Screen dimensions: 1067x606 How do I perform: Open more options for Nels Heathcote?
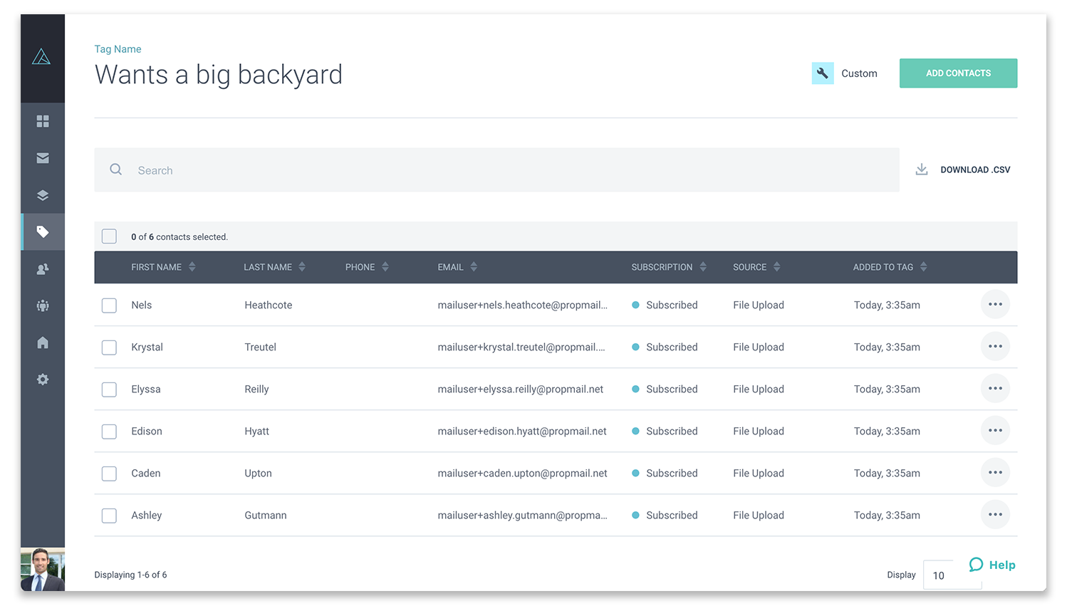click(x=995, y=305)
